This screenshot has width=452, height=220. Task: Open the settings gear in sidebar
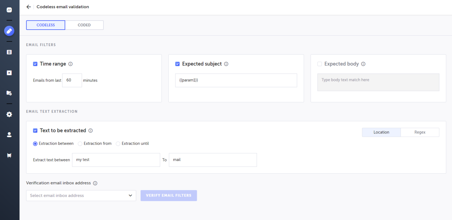(9, 114)
